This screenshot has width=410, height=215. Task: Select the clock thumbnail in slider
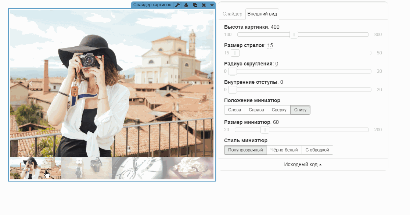137,168
